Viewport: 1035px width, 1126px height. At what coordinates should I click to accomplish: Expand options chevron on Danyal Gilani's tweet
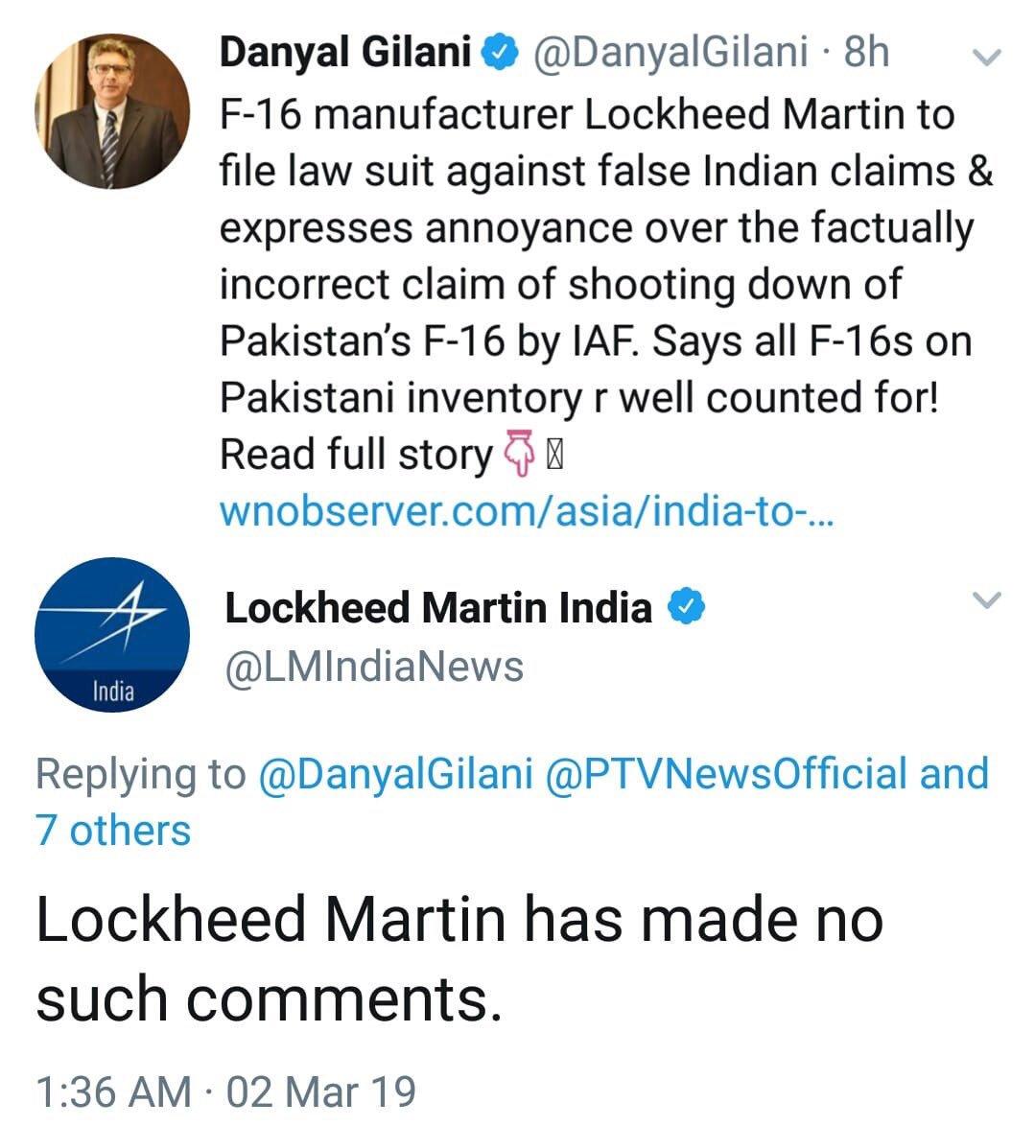pyautogui.click(x=986, y=56)
